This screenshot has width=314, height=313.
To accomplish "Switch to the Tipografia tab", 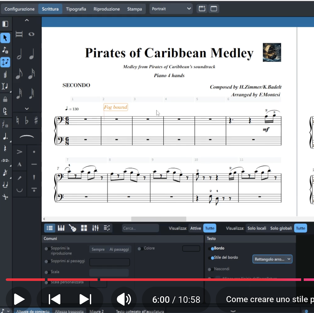I will (76, 9).
